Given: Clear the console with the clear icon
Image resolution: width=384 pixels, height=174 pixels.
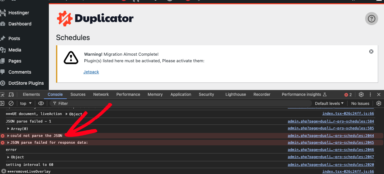Looking at the screenshot, I should (x=11, y=103).
